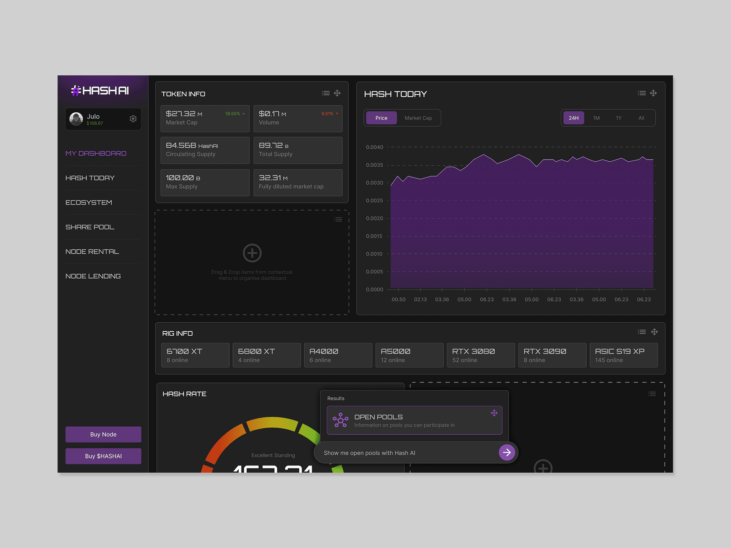
Task: Open Rig Info list menu icon
Action: click(642, 332)
